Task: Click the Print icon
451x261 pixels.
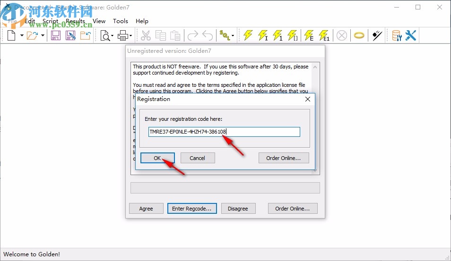Action: [x=123, y=35]
